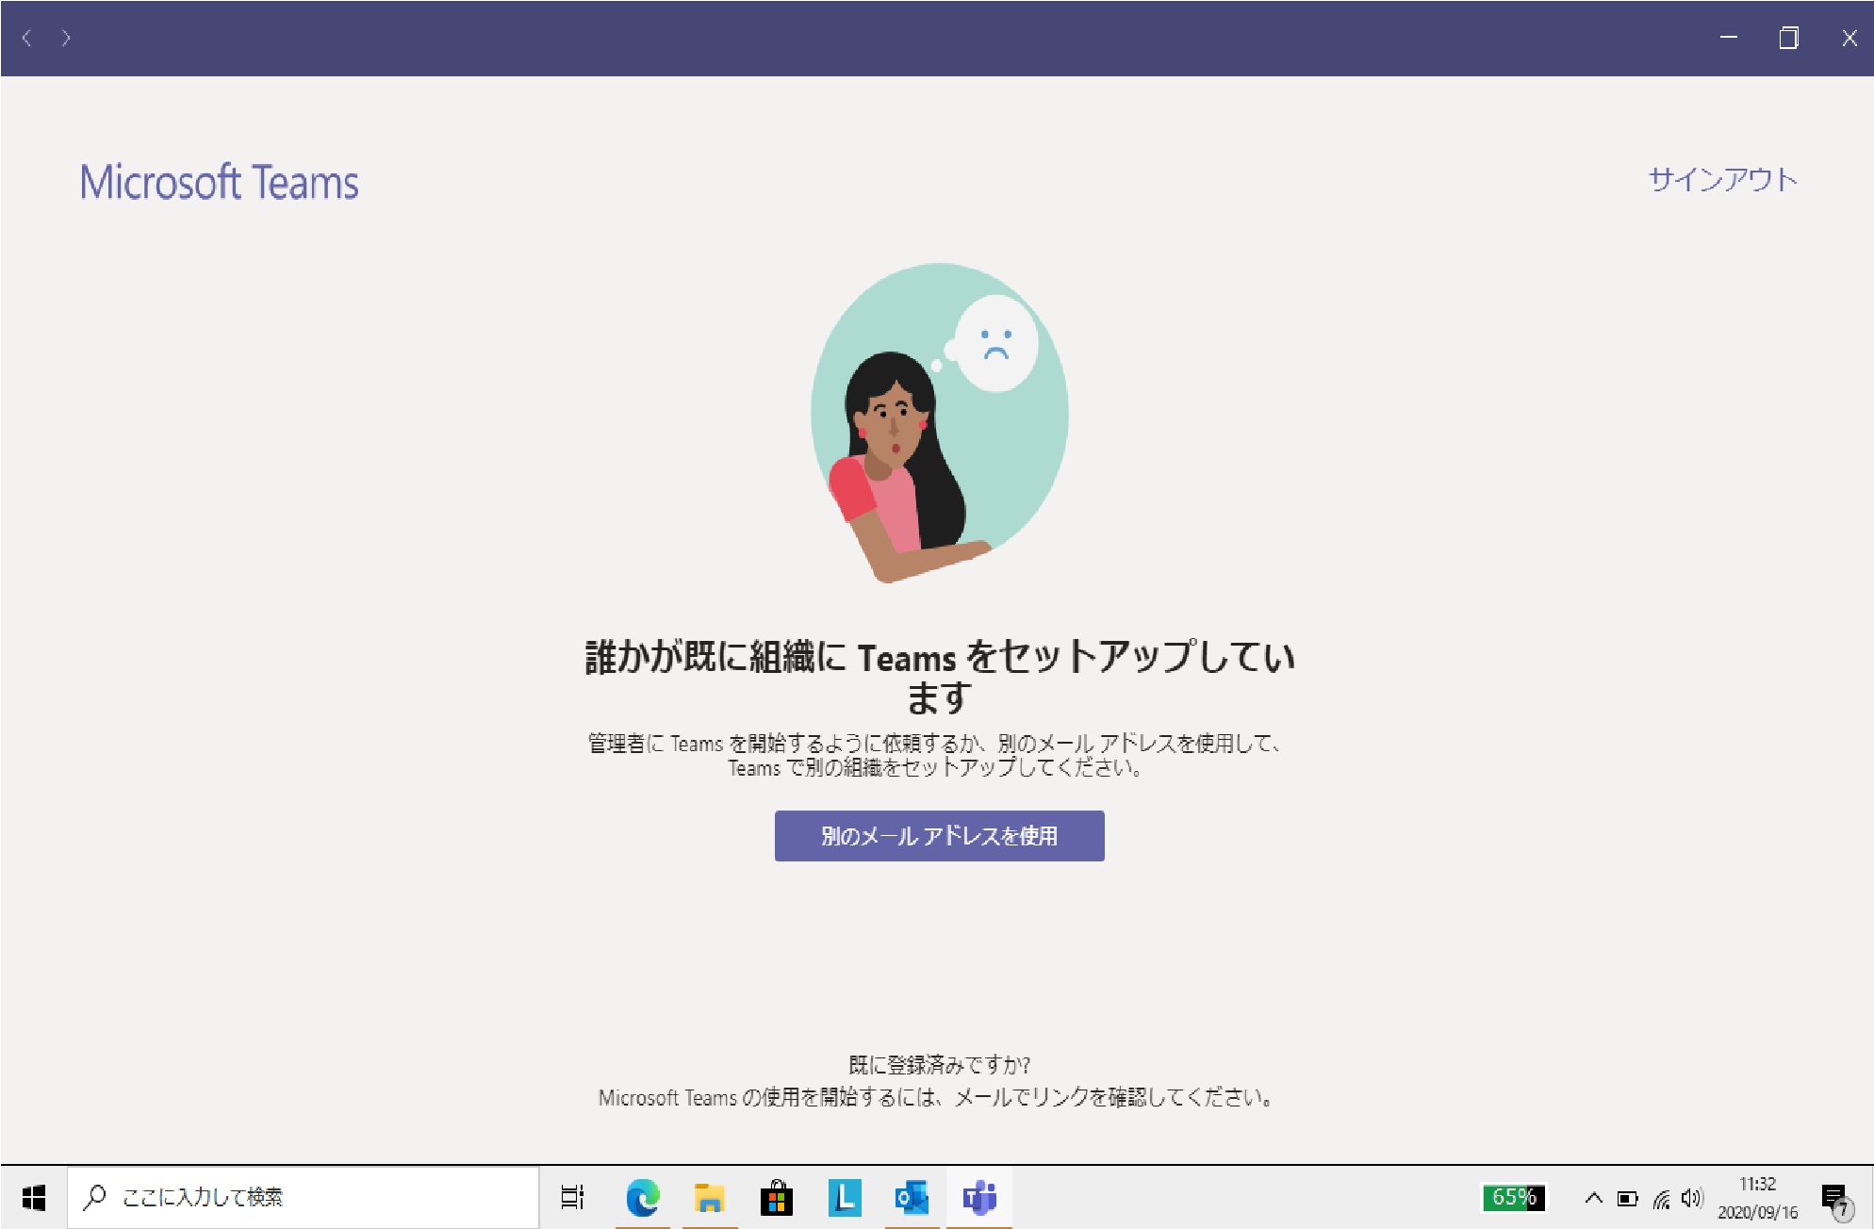
Task: Click the Teams icon in the taskbar
Action: [x=979, y=1198]
